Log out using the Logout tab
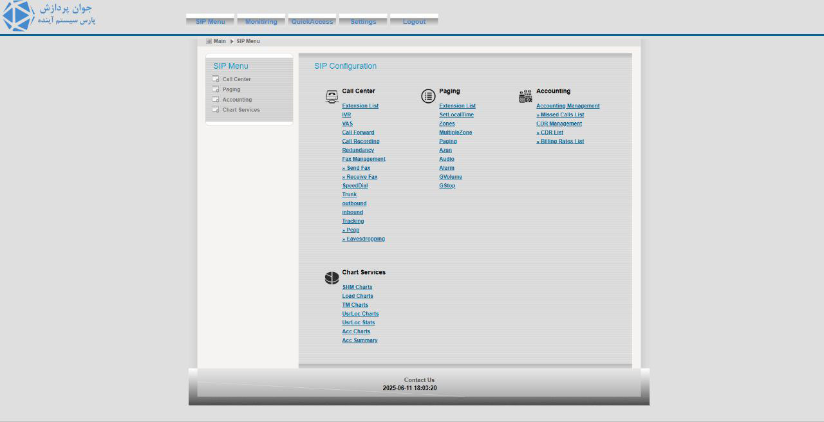The height and width of the screenshot is (422, 824). [x=414, y=21]
